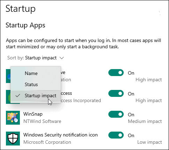
Task: Disable the Windows Security notification toggle
Action: [x=116, y=135]
